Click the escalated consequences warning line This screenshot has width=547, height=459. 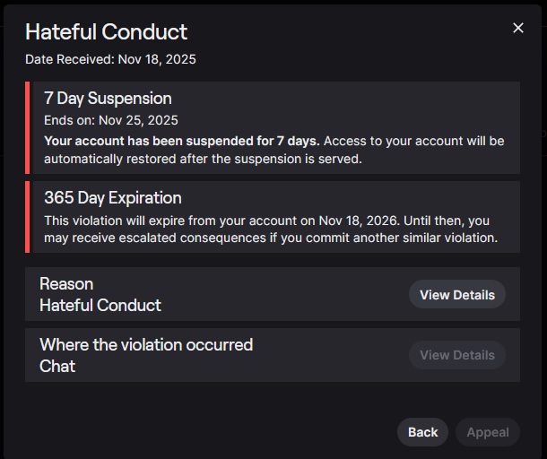click(x=269, y=238)
